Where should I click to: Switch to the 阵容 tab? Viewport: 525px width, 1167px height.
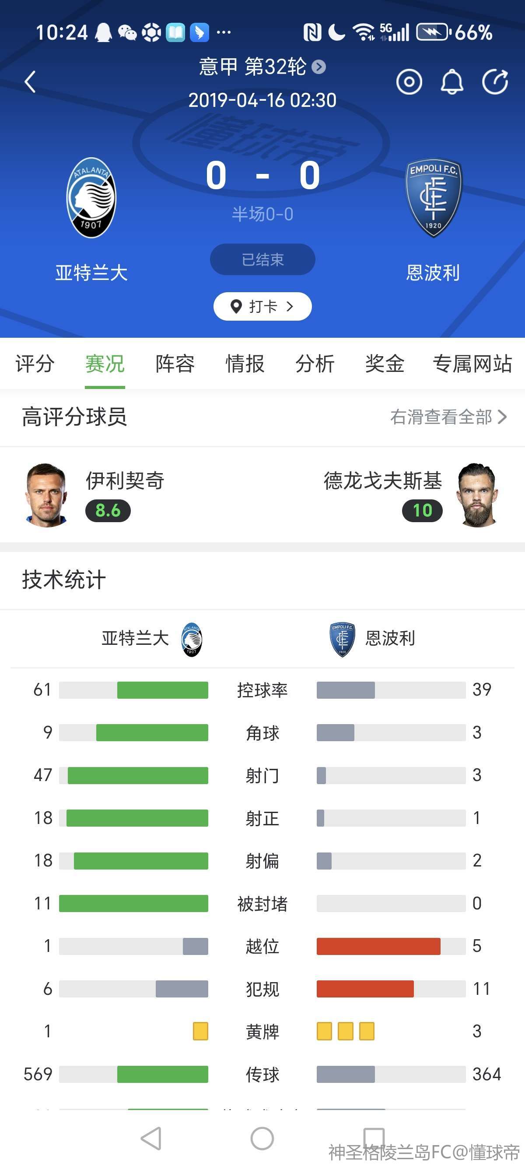[x=175, y=363]
